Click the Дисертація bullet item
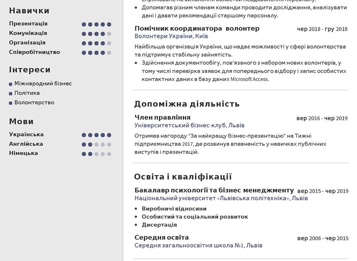 coord(159,225)
